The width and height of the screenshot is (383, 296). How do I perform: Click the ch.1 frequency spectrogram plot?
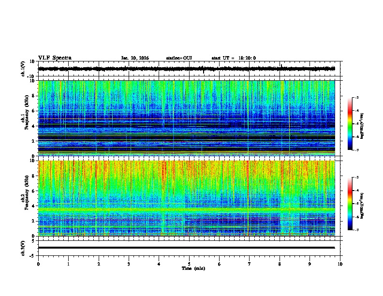click(x=187, y=118)
